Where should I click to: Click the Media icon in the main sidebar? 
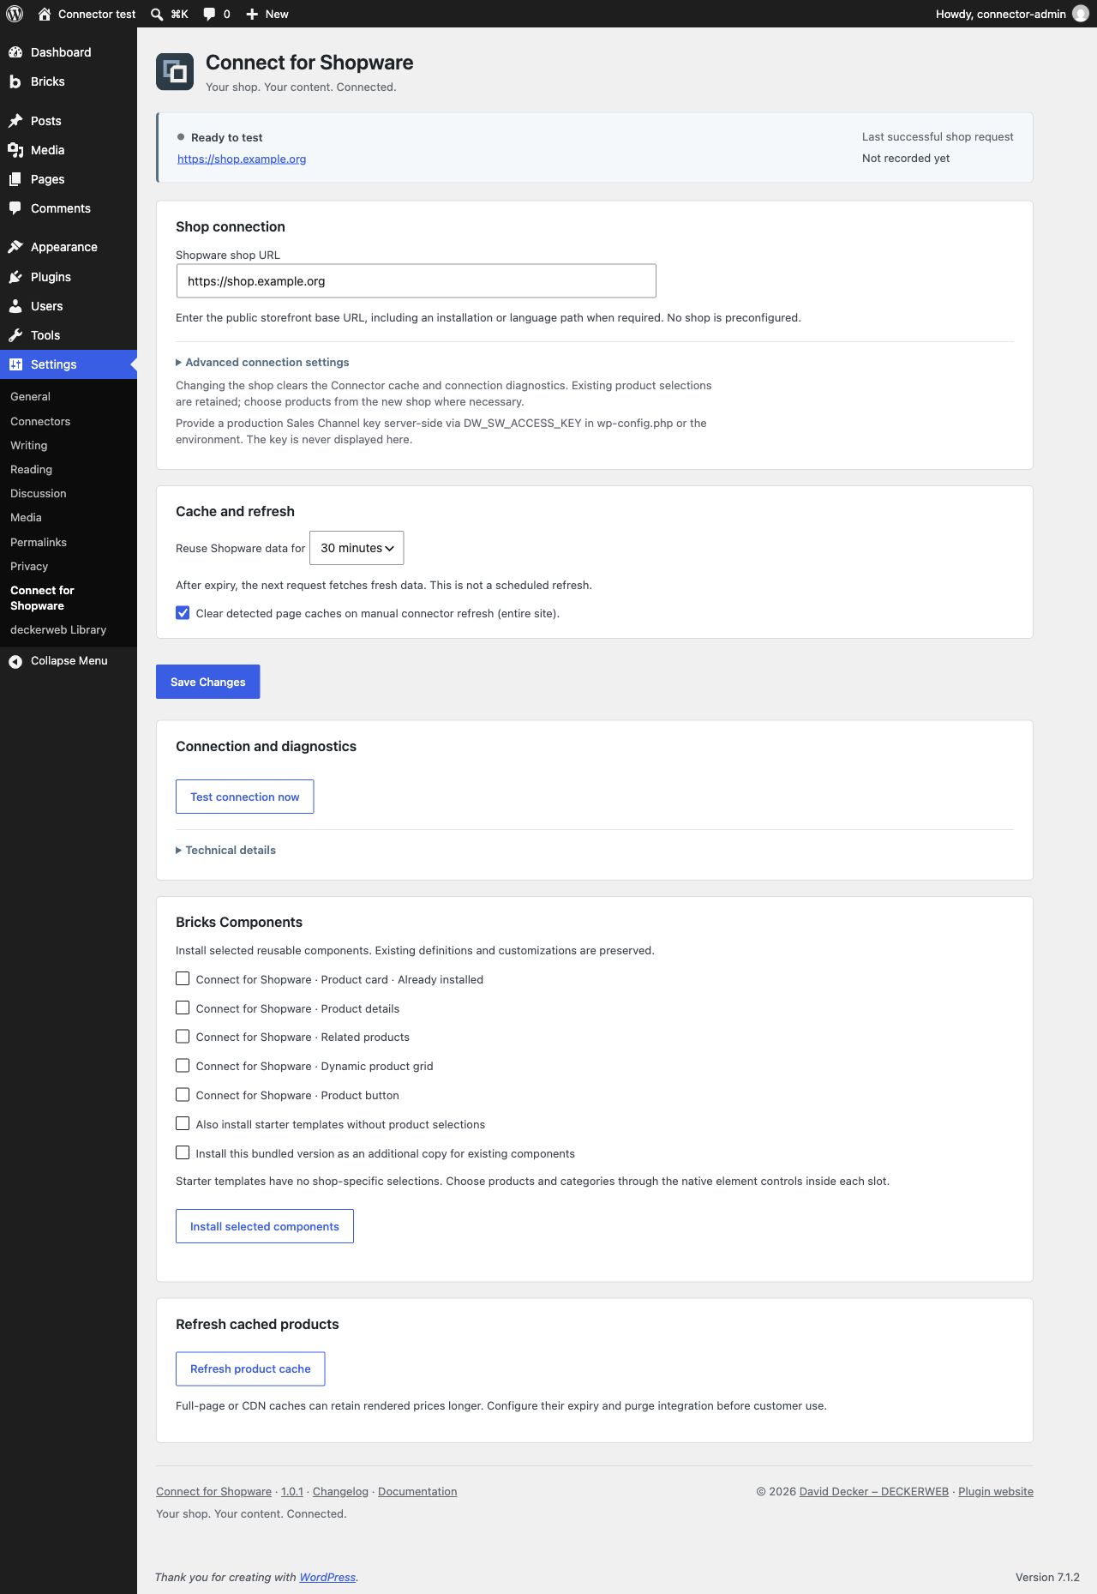point(15,150)
